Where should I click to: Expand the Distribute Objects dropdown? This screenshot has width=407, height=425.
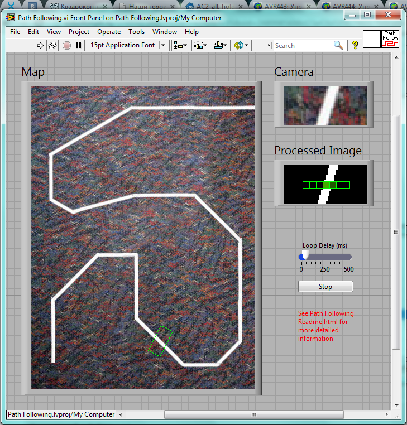pos(200,46)
